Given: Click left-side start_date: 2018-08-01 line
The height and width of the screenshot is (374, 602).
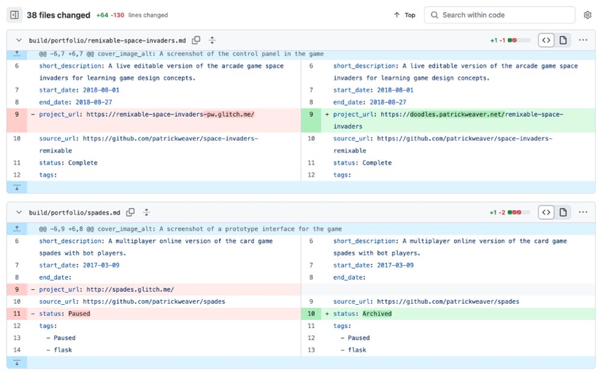Looking at the screenshot, I should (x=79, y=90).
